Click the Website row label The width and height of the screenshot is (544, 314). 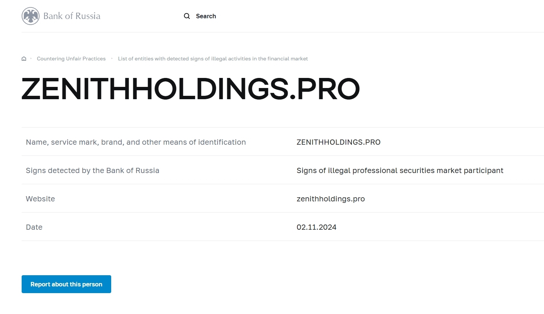tap(40, 199)
